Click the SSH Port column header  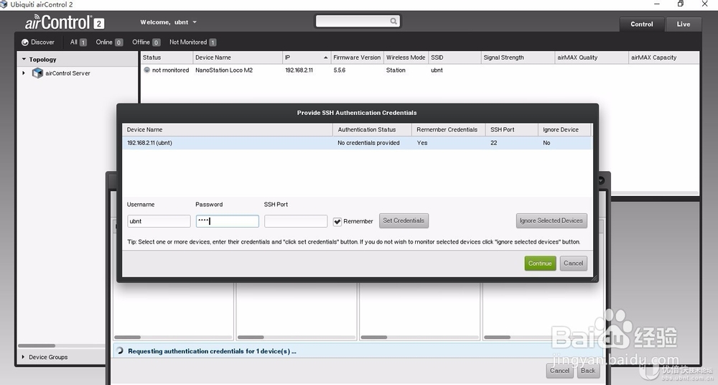pos(511,130)
